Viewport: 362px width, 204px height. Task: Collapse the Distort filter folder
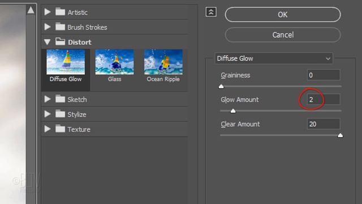(x=48, y=42)
